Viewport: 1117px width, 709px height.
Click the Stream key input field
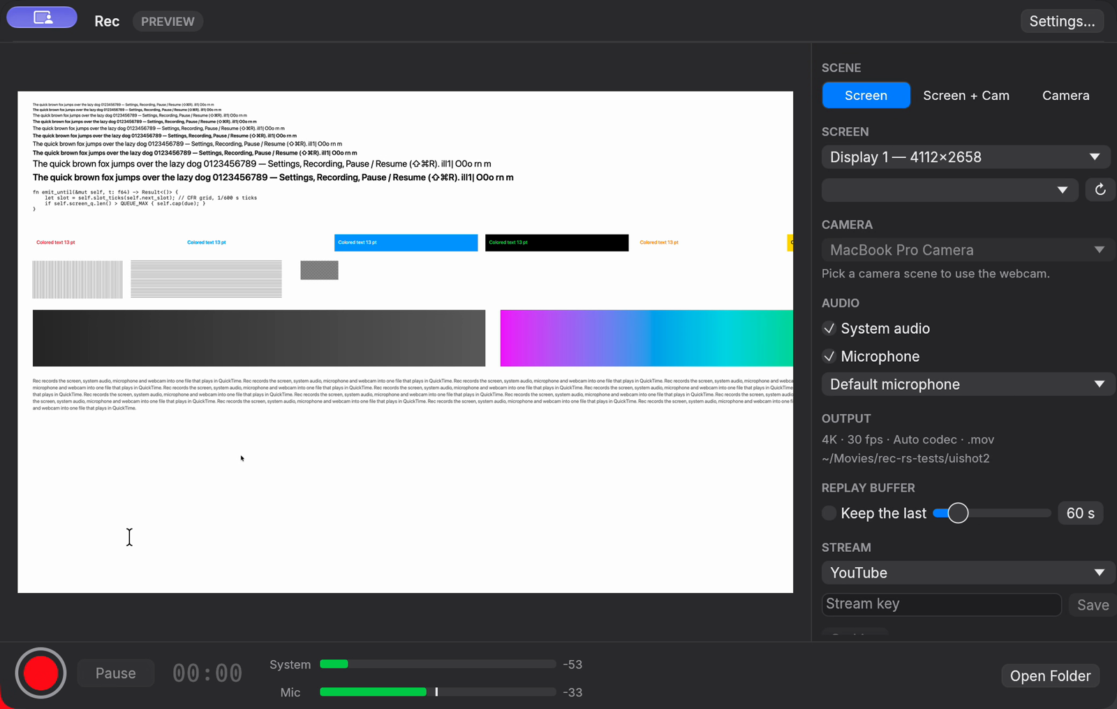tap(941, 604)
